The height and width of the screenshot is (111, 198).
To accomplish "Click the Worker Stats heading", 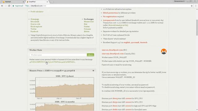I will coord(36,50).
